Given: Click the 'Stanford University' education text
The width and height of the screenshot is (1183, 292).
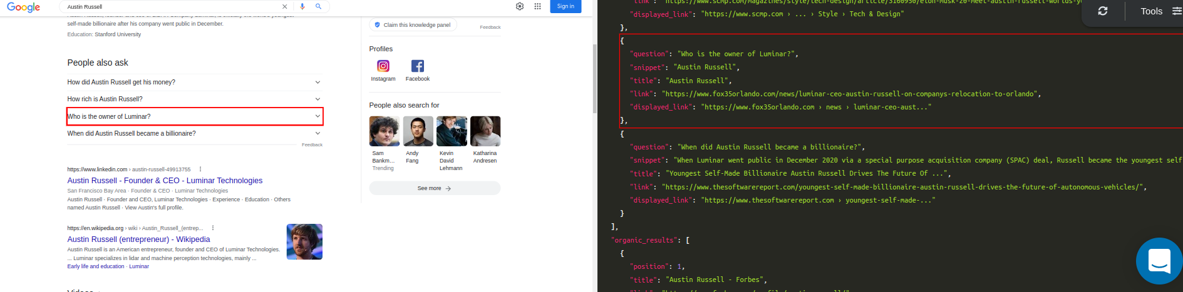Looking at the screenshot, I should (118, 34).
